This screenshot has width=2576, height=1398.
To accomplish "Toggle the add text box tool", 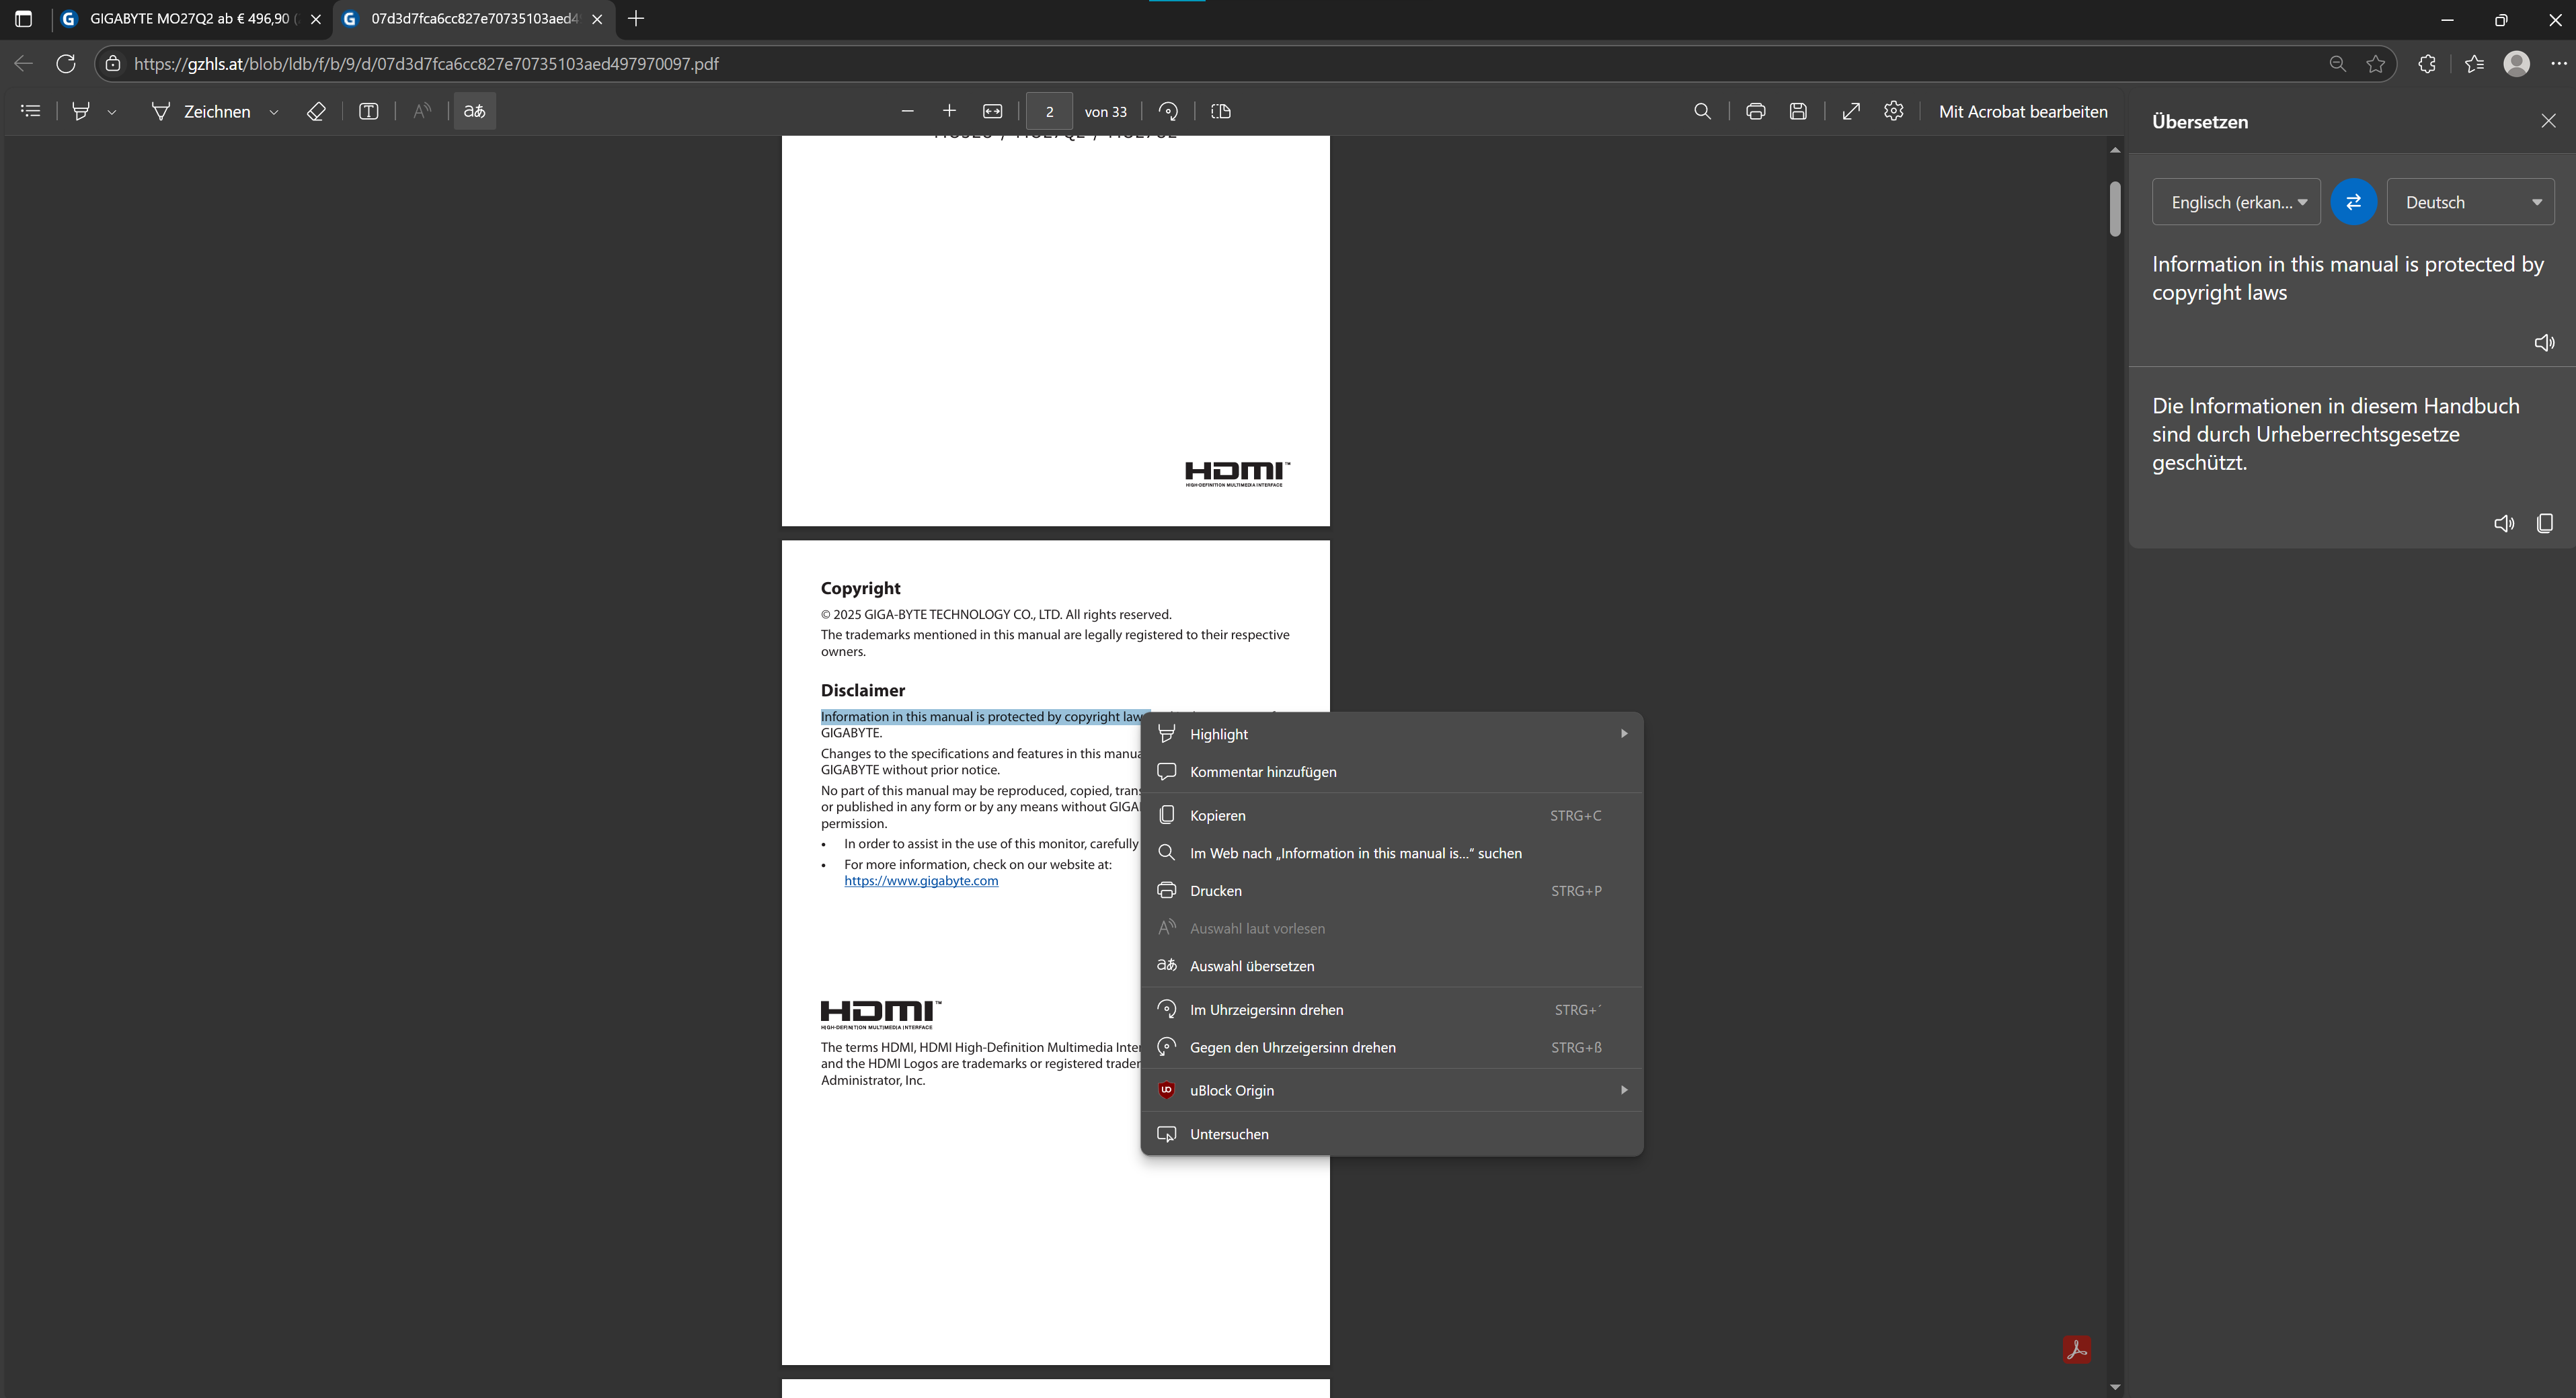I will tap(368, 112).
